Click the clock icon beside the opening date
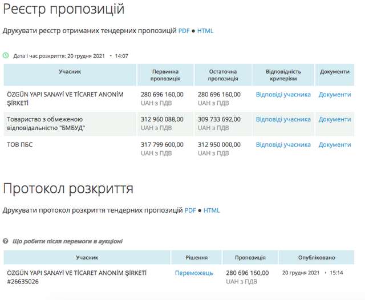365x300 pixels. (x=6, y=56)
